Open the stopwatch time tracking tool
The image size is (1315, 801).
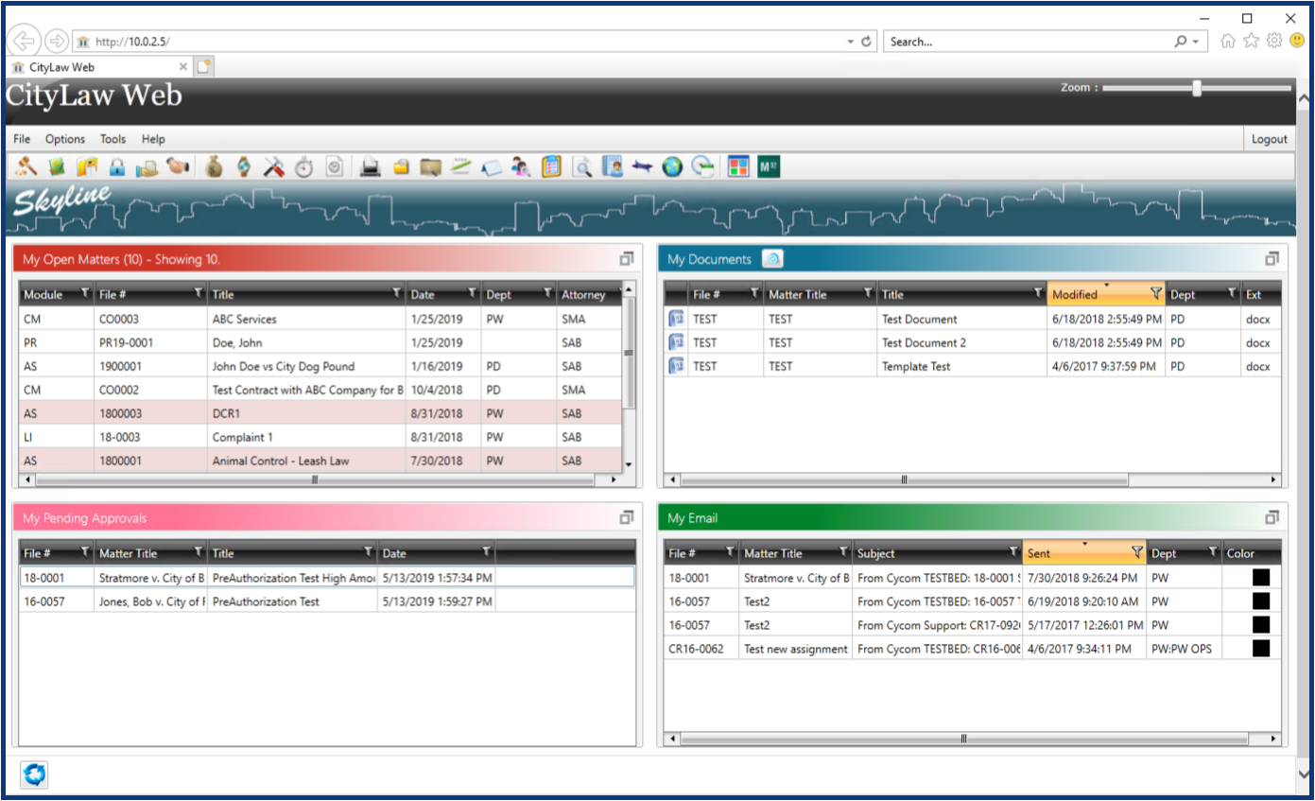coord(304,166)
